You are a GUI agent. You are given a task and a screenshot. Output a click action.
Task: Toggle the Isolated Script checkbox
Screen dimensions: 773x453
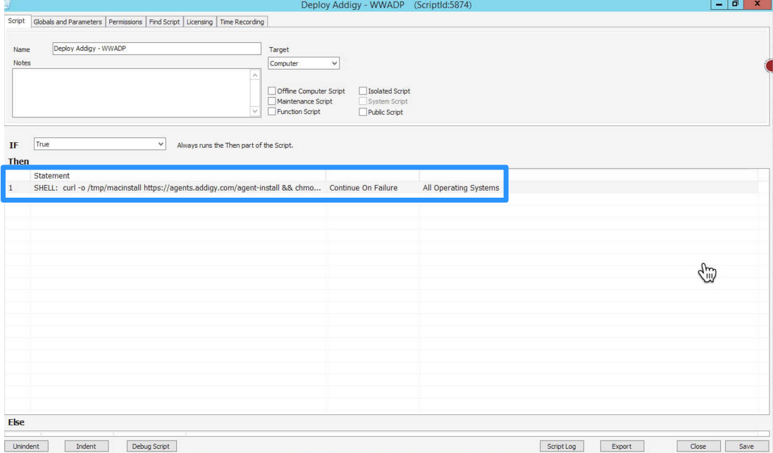pos(363,90)
